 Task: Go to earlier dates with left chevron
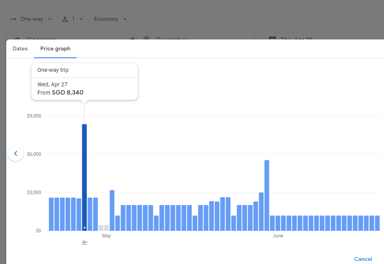pos(16,154)
